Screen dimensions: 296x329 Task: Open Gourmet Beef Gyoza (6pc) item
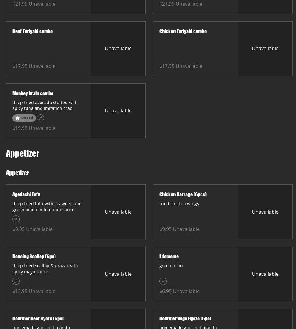[38, 319]
